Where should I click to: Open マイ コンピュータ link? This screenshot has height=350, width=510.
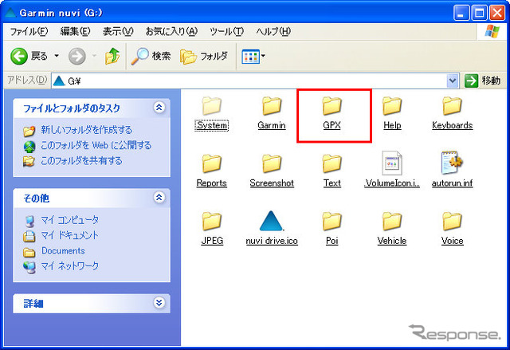[69, 220]
